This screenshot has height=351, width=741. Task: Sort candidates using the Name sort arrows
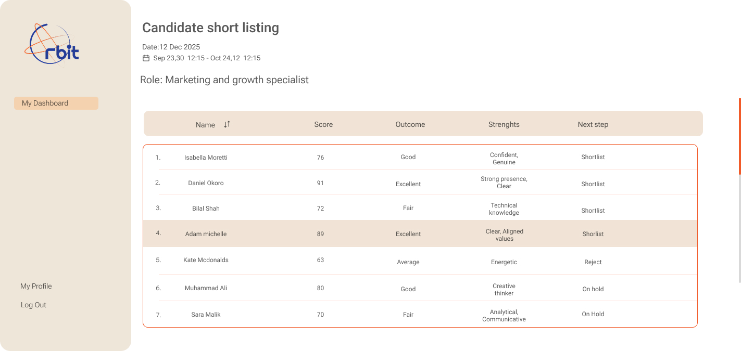coord(227,124)
